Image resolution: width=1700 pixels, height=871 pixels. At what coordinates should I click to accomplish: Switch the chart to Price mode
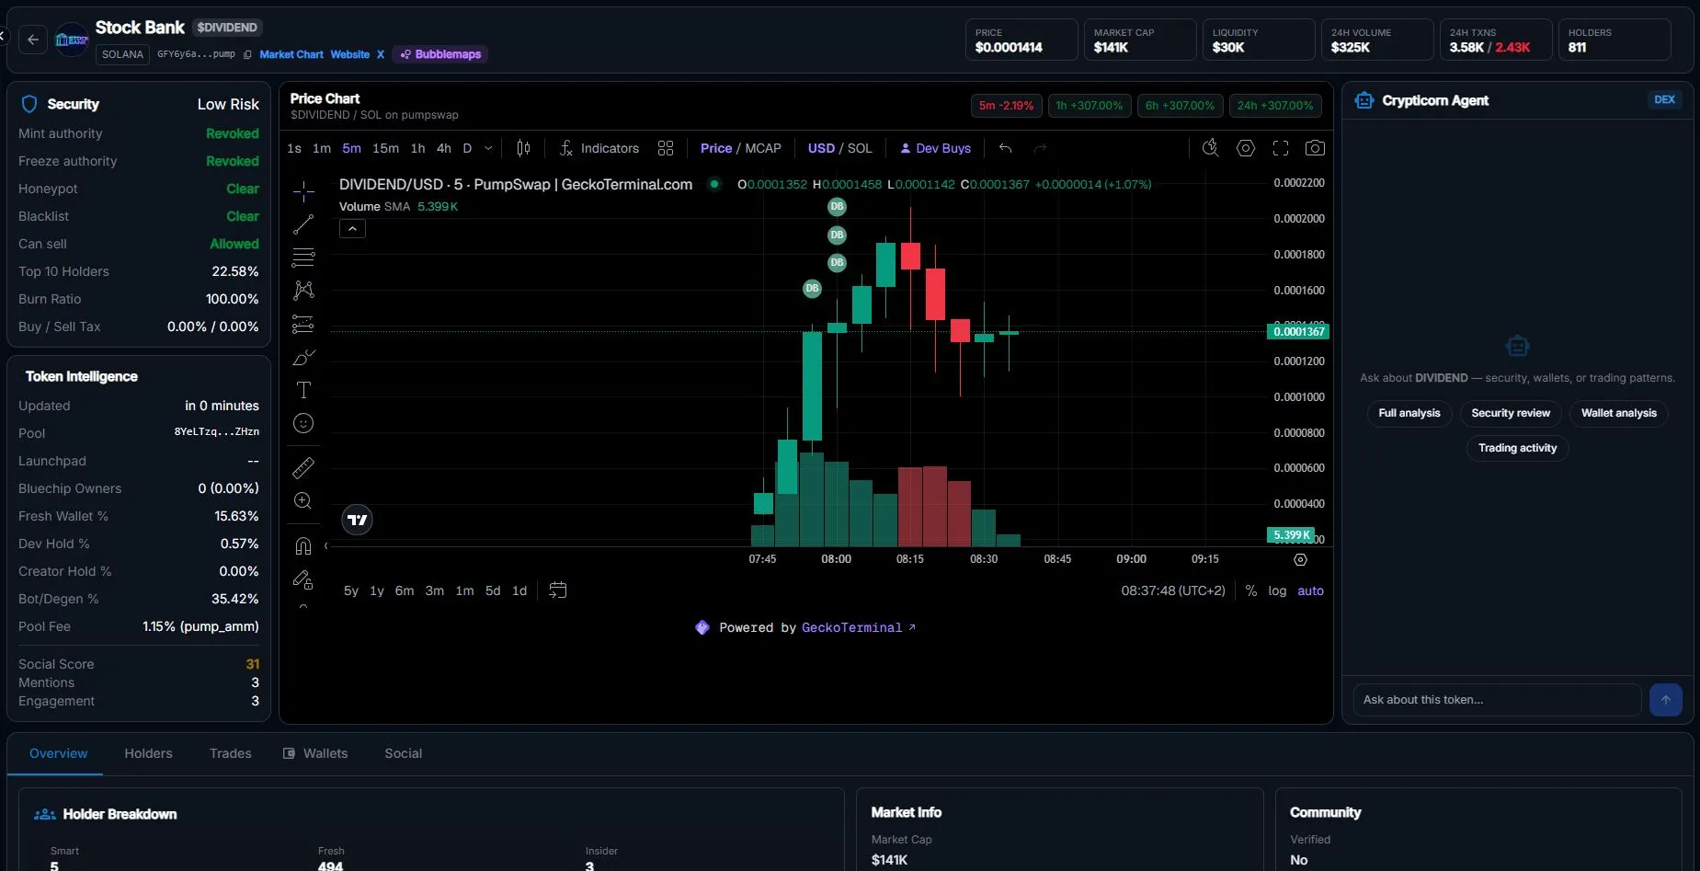click(x=716, y=148)
